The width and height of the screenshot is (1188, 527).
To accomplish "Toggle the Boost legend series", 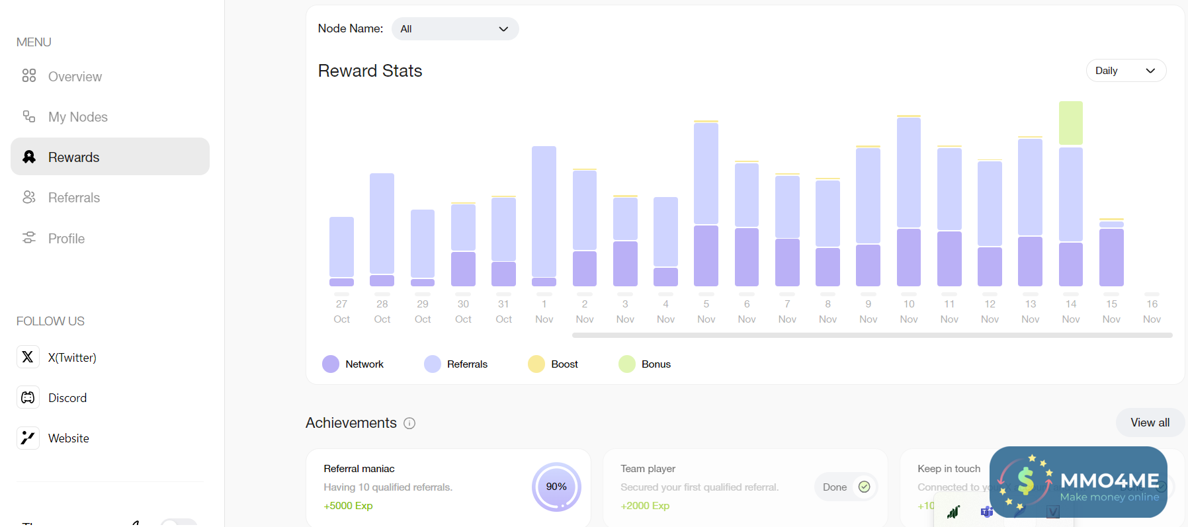I will coord(553,364).
